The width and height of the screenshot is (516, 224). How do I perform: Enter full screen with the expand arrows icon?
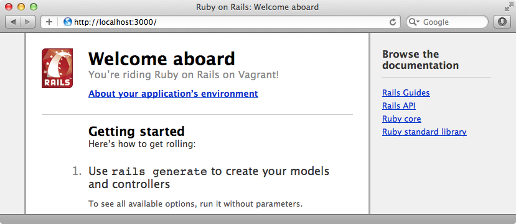coord(509,7)
